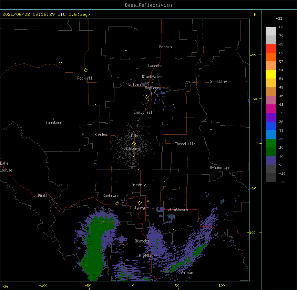This screenshot has width=297, height=290.
Task: Click the Olds city label
Action: click(134, 136)
